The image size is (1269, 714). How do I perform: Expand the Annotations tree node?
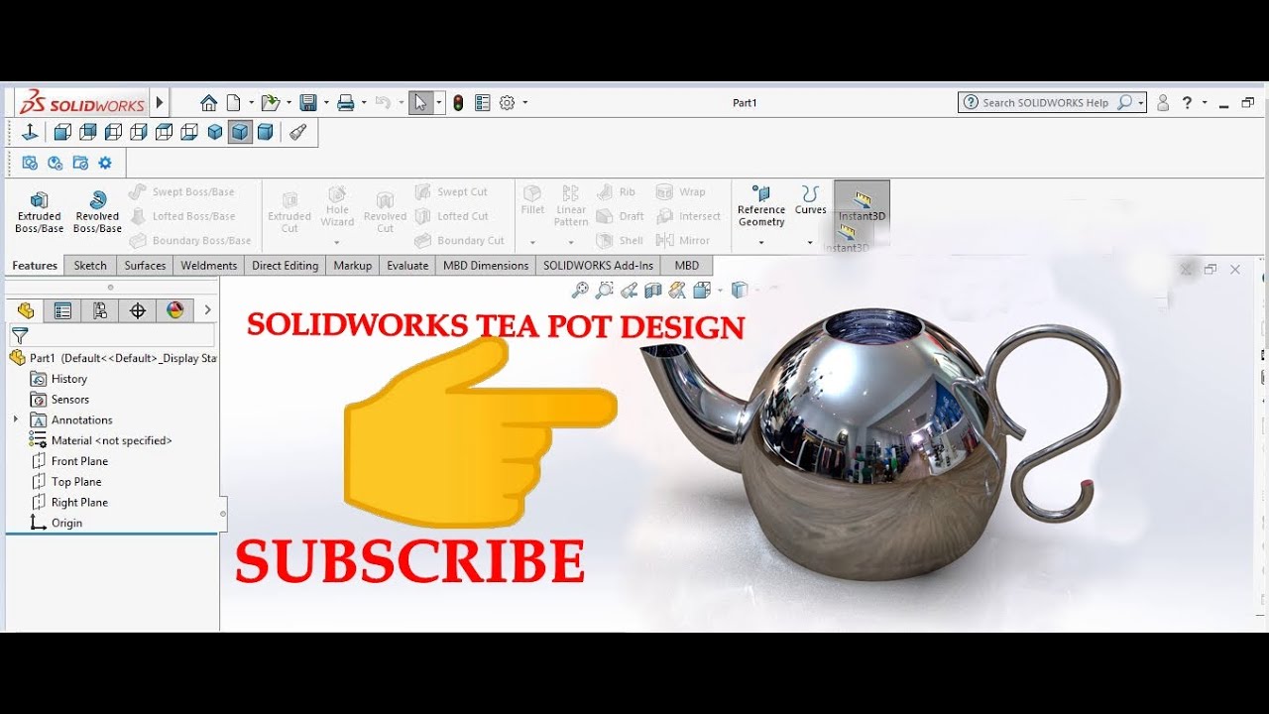point(15,419)
